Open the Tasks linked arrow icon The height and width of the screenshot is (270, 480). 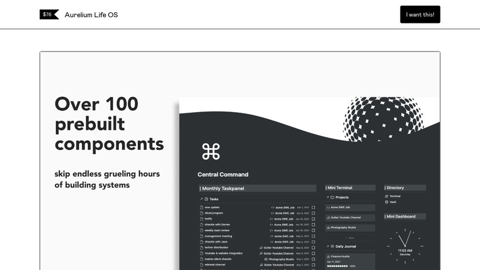[201, 199]
